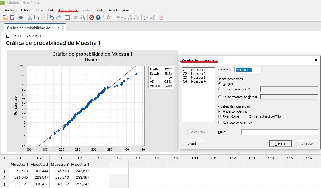Click the Undo arrow icon
This screenshot has width=321, height=188.
tap(52, 18)
